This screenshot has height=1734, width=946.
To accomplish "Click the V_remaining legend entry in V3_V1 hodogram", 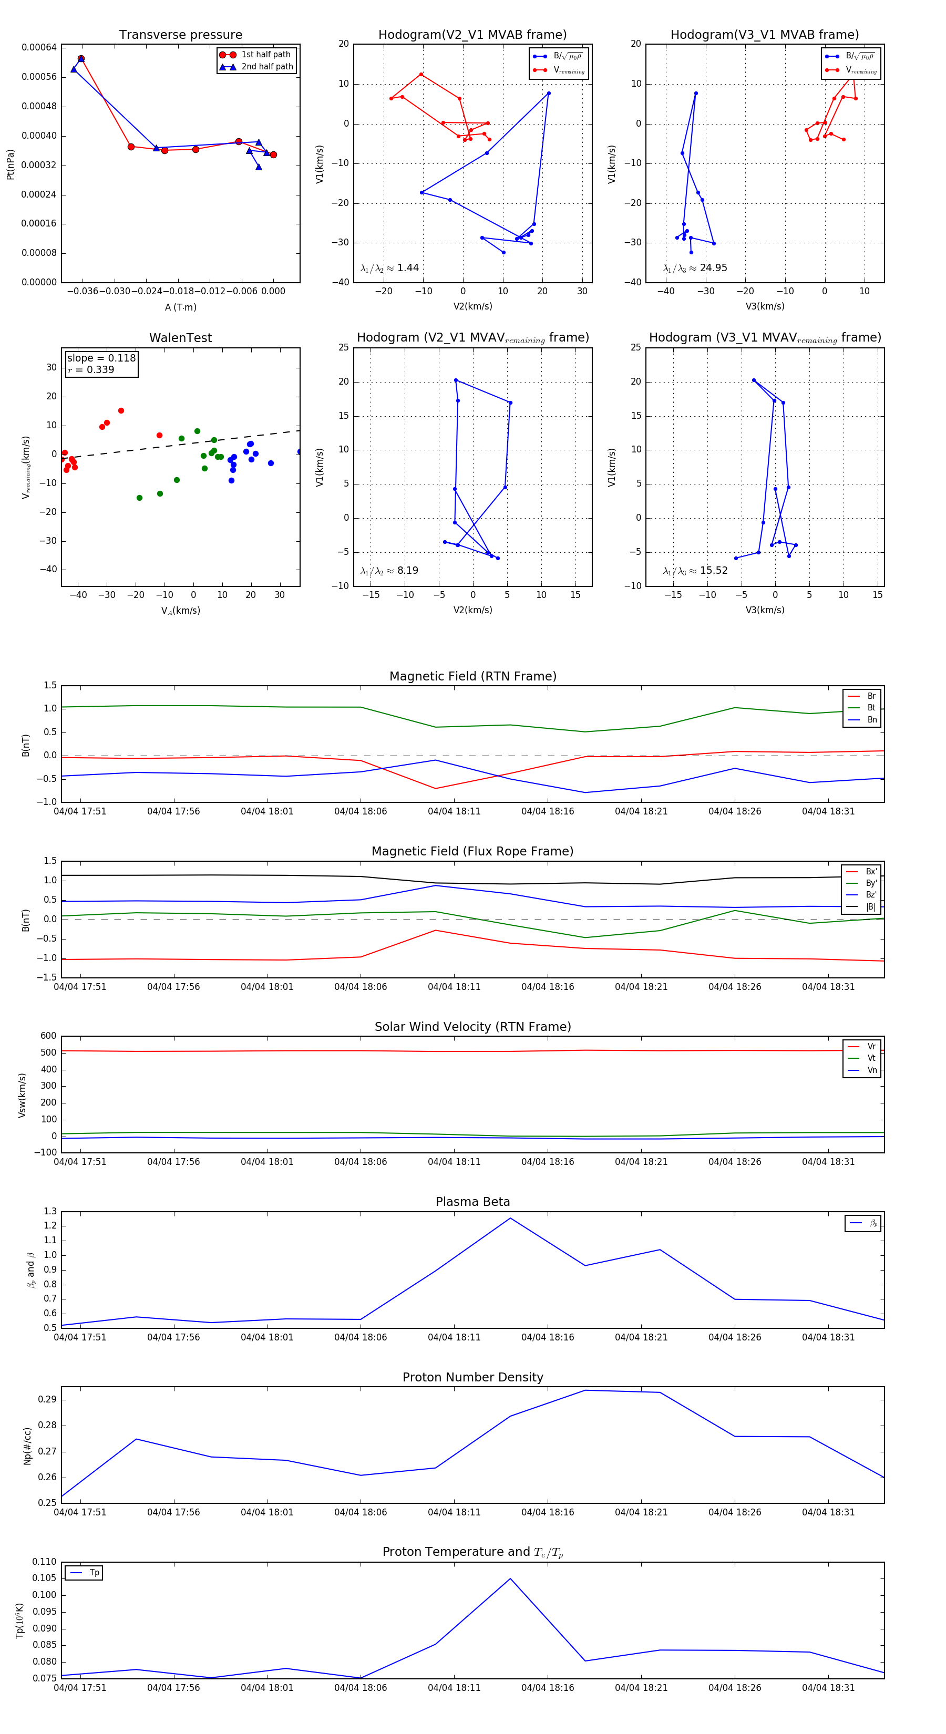I will click(851, 70).
